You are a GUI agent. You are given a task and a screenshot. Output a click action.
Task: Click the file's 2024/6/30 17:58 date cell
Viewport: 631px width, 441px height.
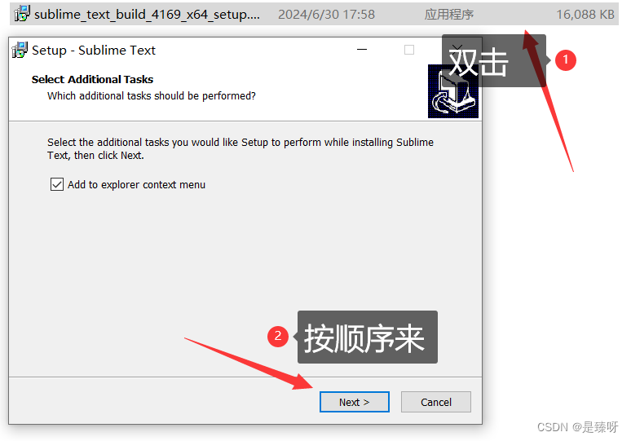[326, 15]
